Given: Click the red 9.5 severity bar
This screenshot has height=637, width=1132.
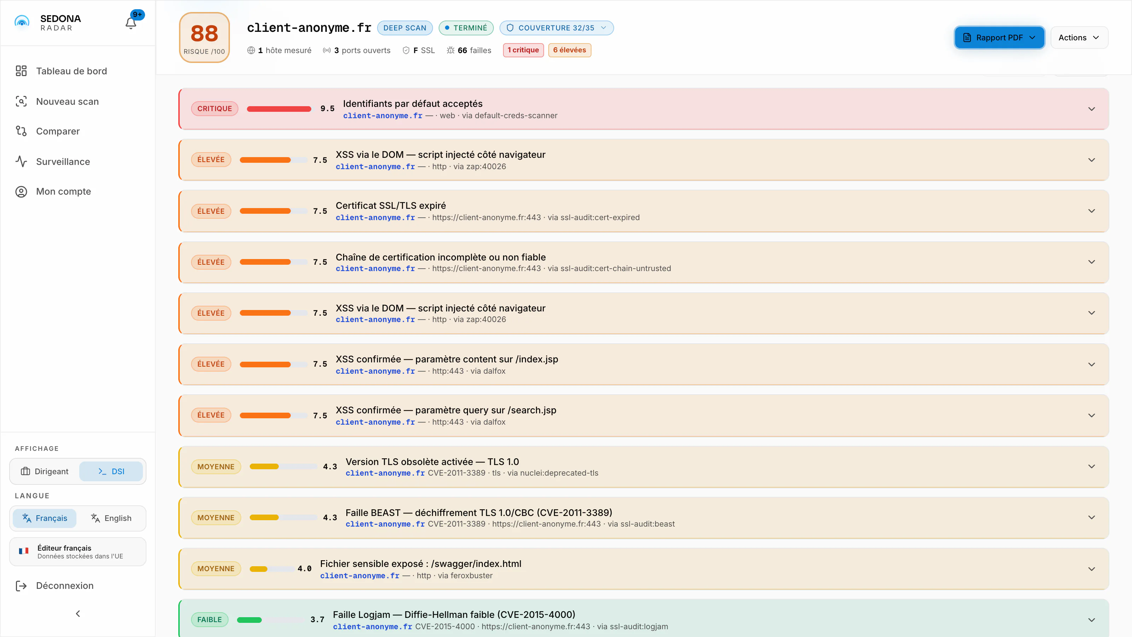Looking at the screenshot, I should 279,109.
